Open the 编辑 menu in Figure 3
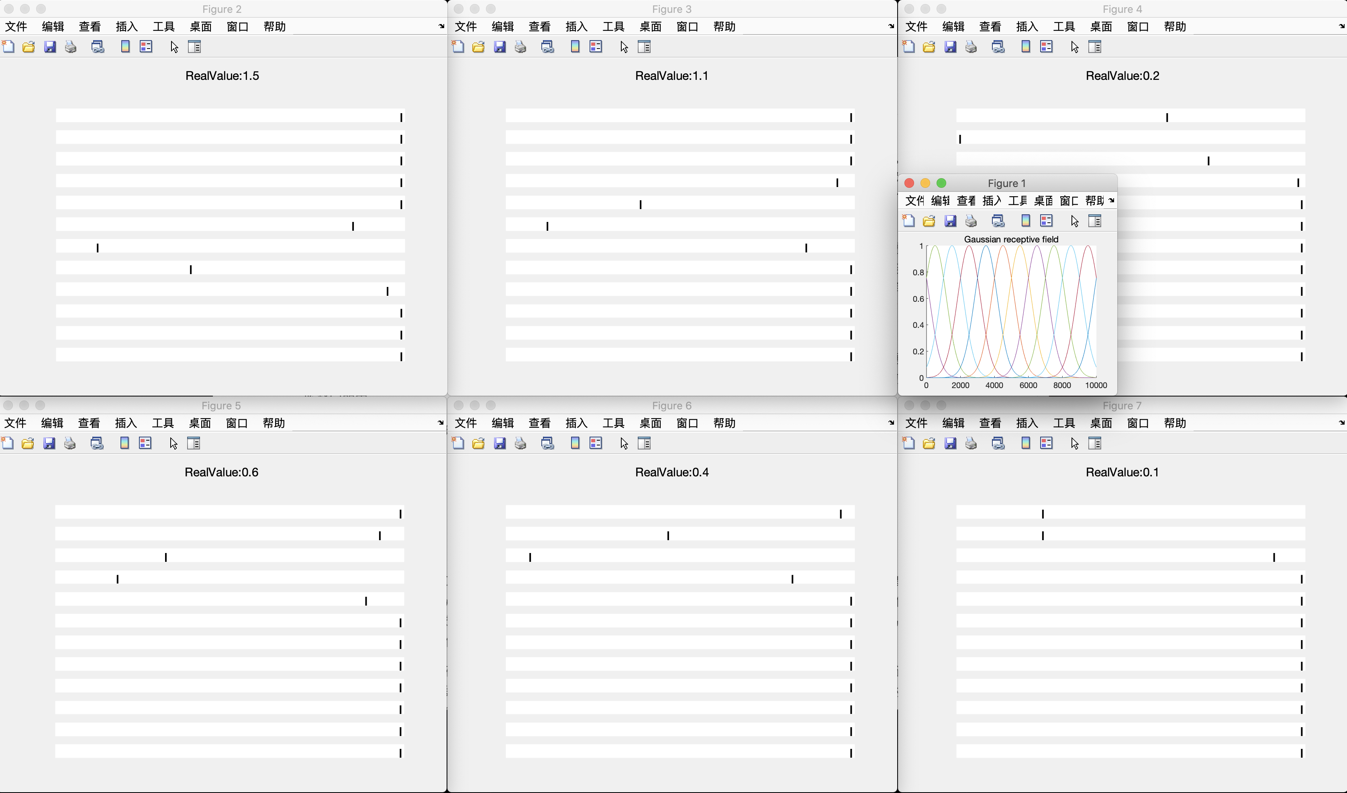The height and width of the screenshot is (793, 1347). (x=503, y=27)
